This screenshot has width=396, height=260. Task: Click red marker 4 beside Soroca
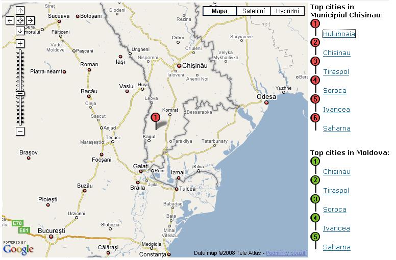315,80
